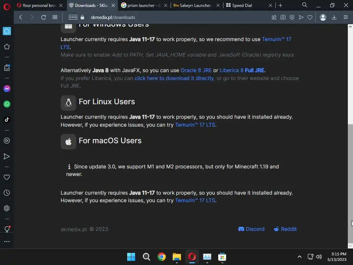Open the Player icon in sidebar
Viewport: 353px width, 265px height.
coord(7,141)
